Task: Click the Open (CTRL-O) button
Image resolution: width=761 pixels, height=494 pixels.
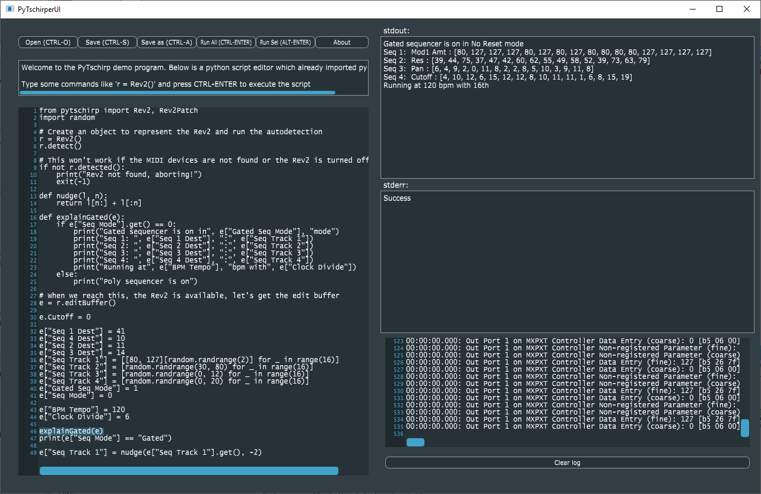Action: pyautogui.click(x=47, y=42)
